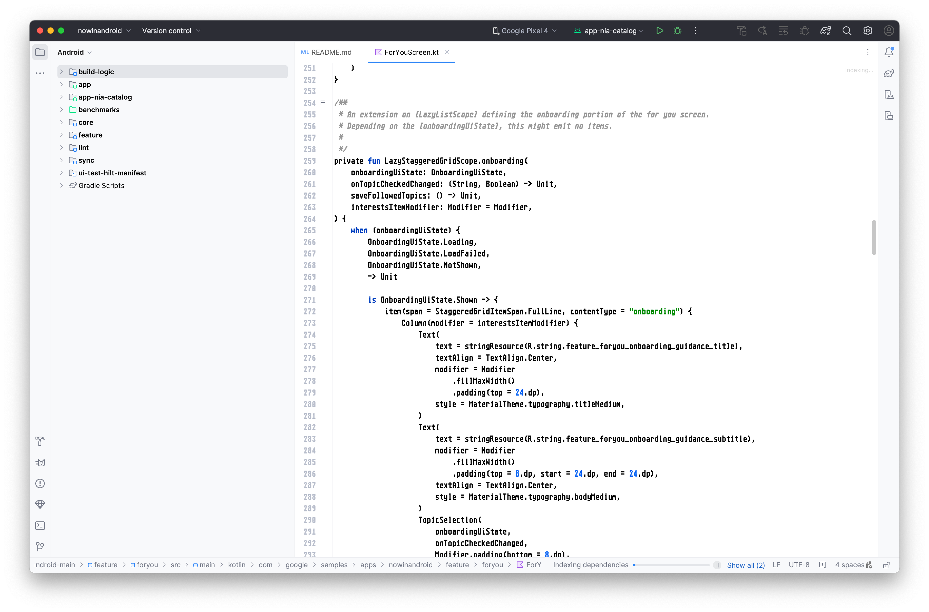Open the Build hammer tool window
The height and width of the screenshot is (612, 929).
pyautogui.click(x=40, y=441)
